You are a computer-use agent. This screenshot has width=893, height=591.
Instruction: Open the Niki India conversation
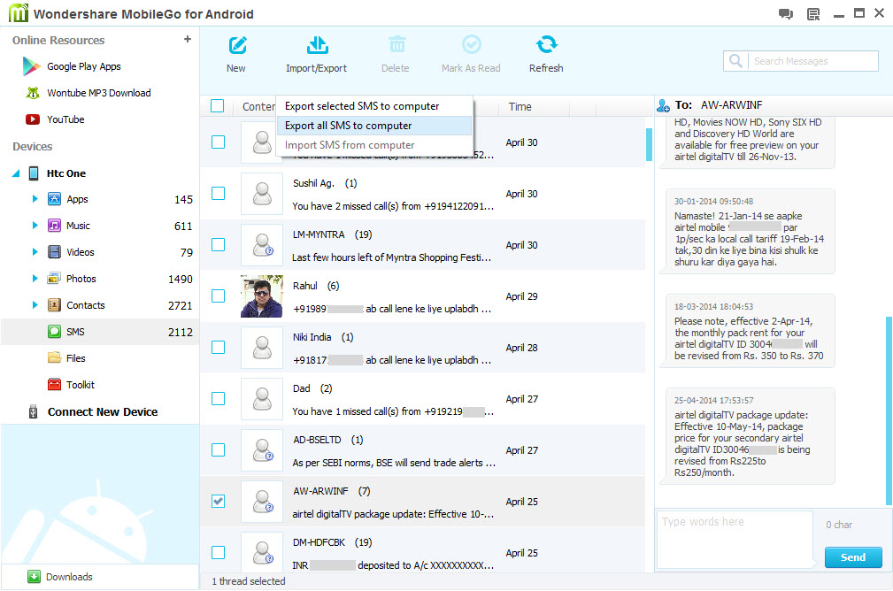click(422, 348)
